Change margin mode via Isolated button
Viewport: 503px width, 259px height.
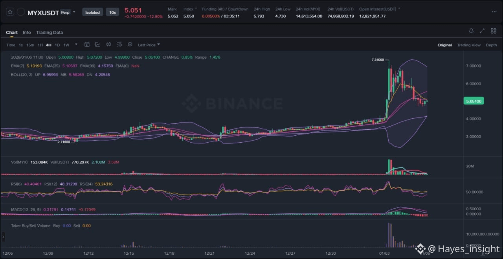93,12
